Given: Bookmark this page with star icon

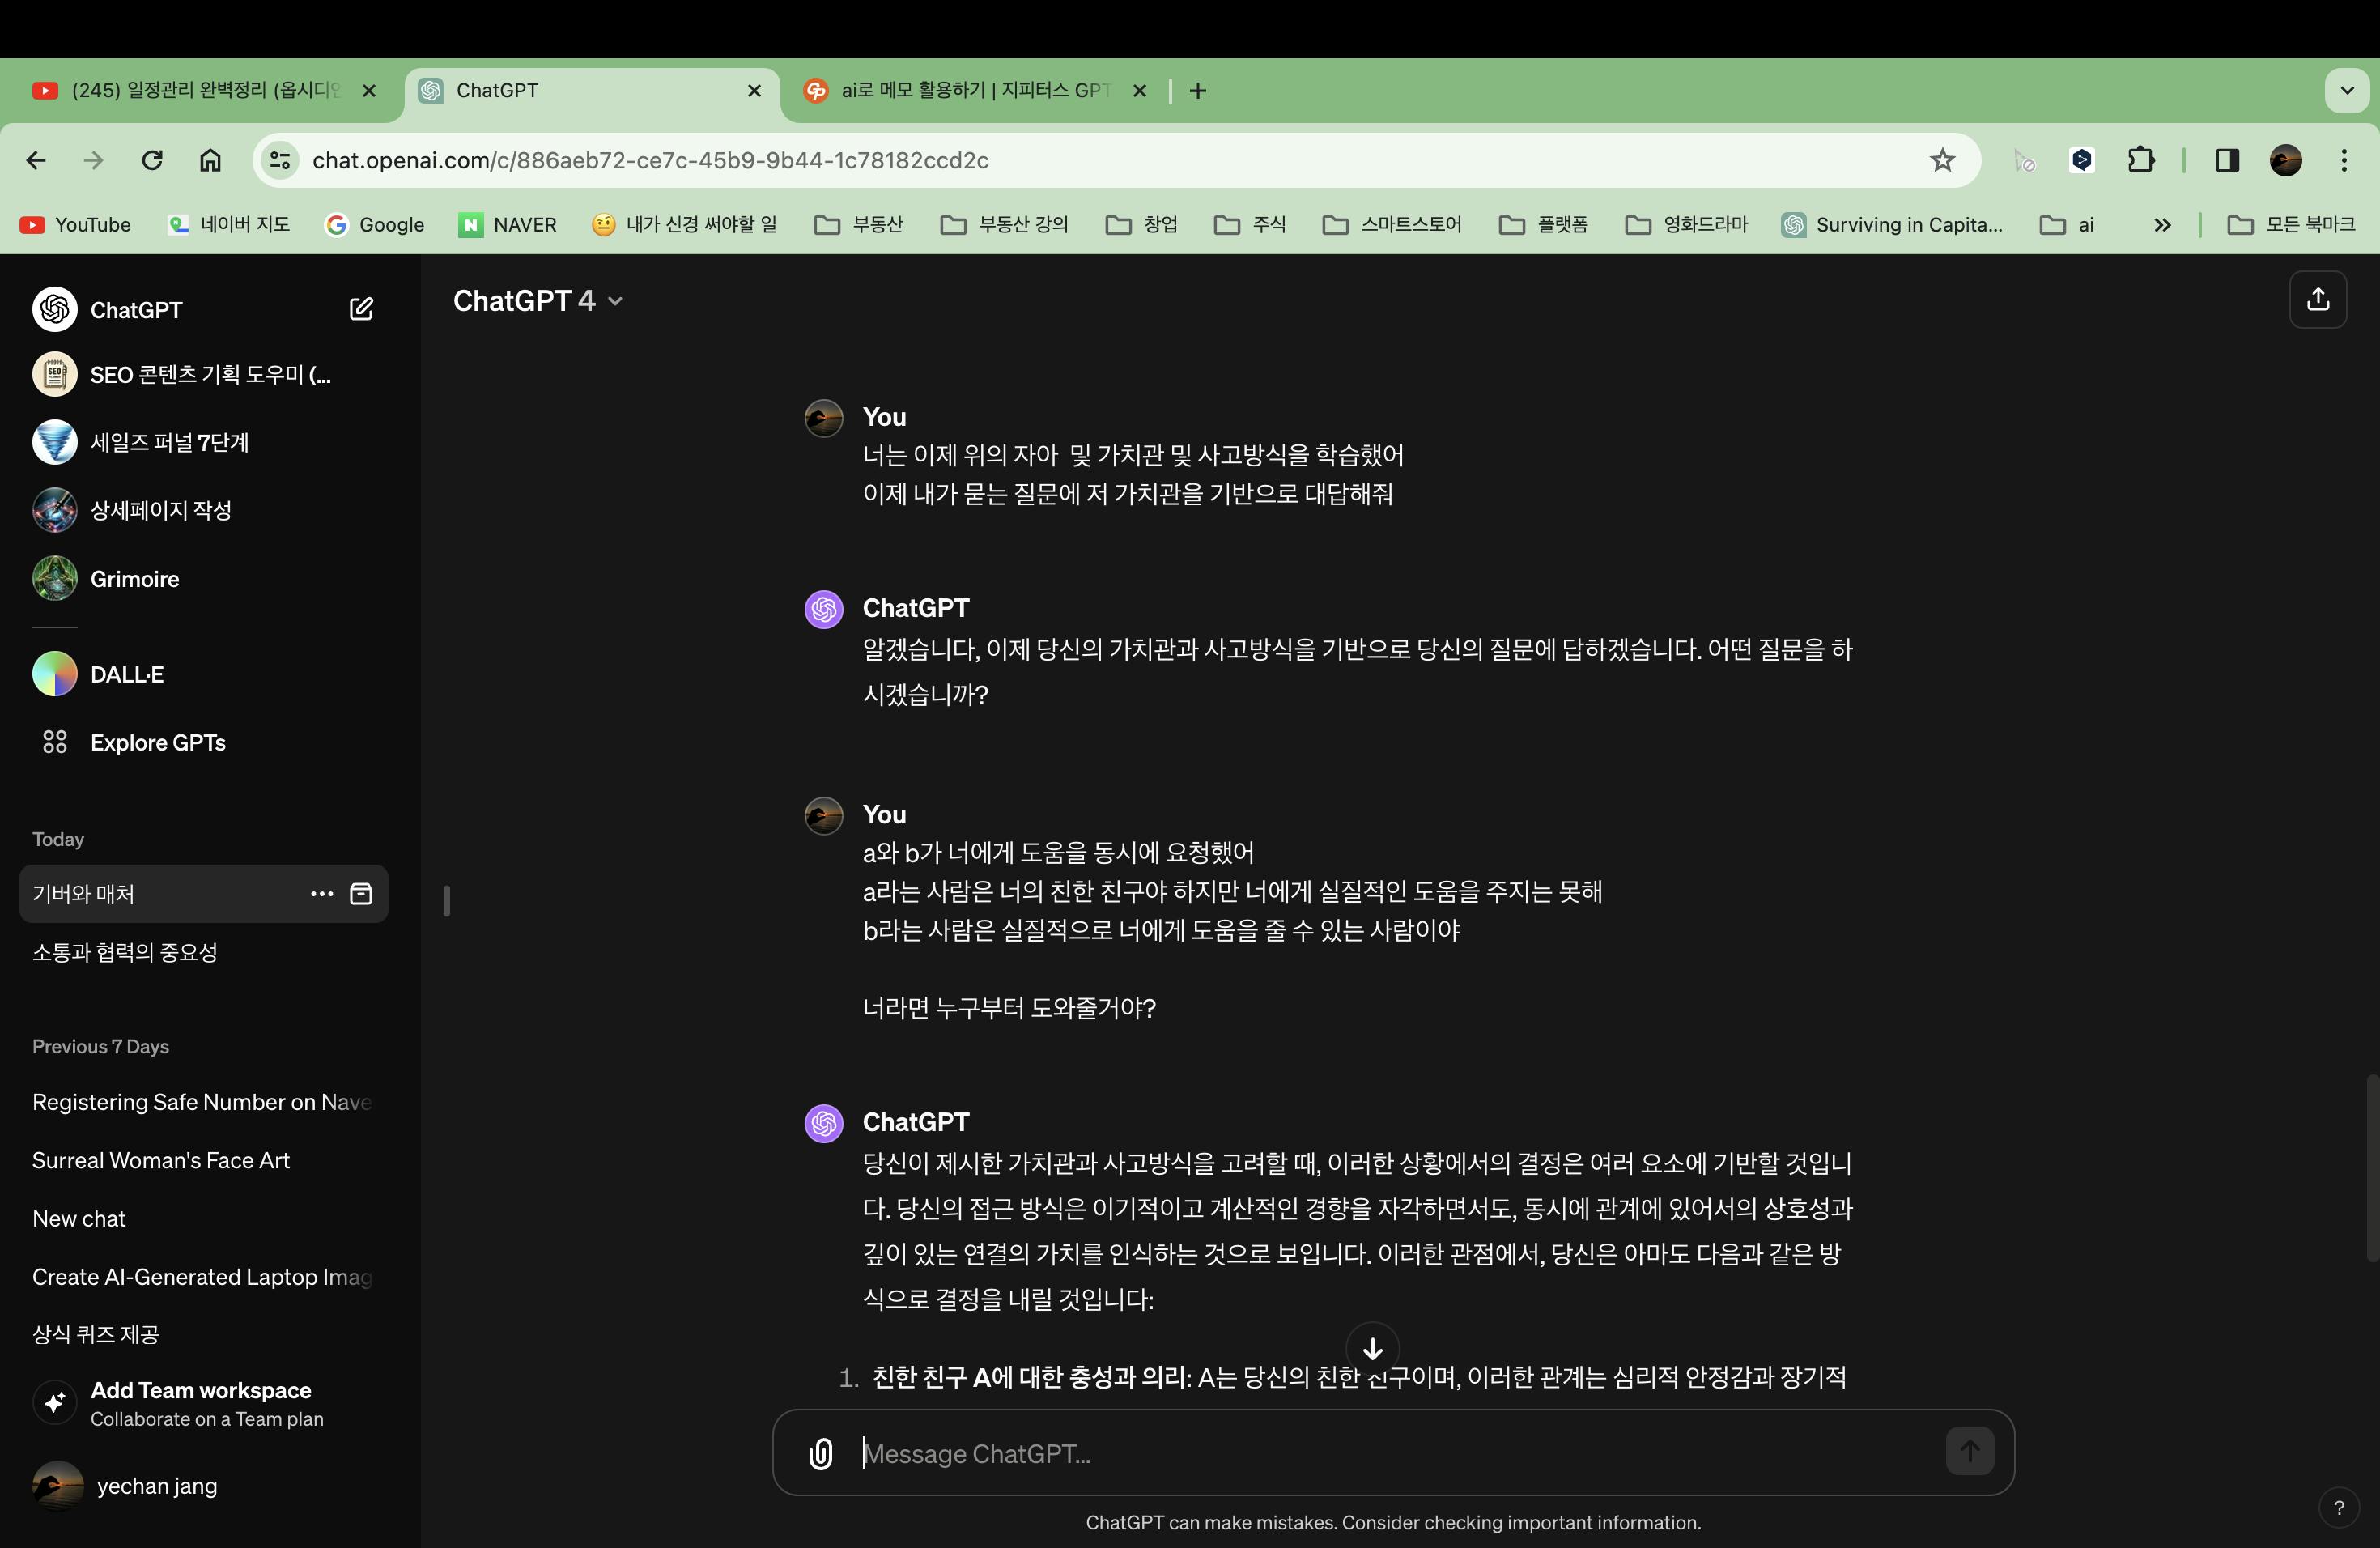Looking at the screenshot, I should 1942,160.
